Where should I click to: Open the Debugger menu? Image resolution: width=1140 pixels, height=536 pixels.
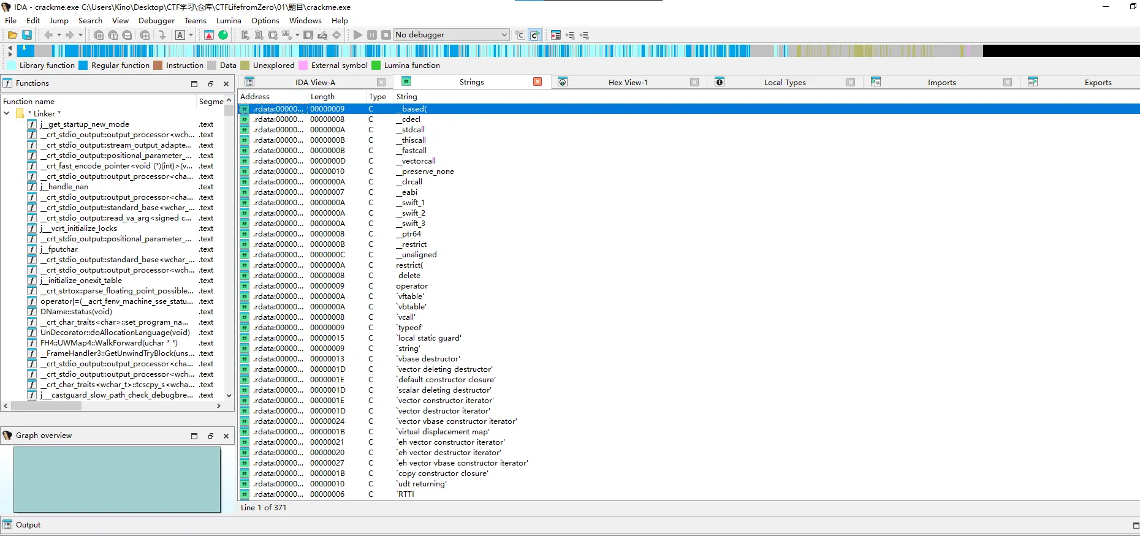[x=156, y=20]
